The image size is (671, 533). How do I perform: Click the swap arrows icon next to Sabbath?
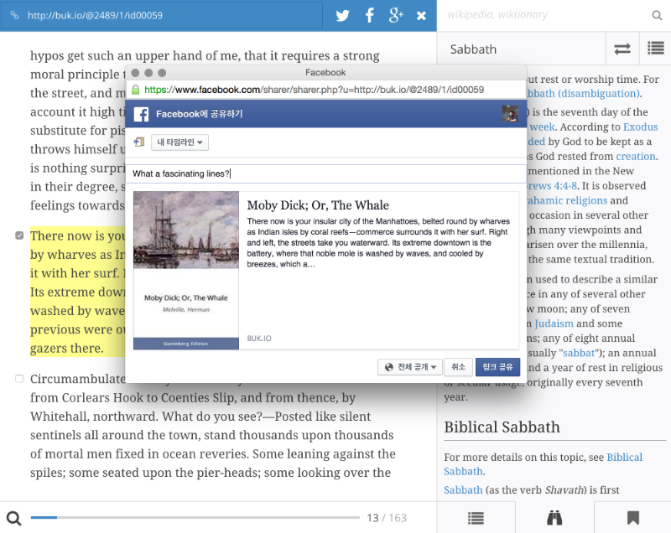tap(622, 49)
